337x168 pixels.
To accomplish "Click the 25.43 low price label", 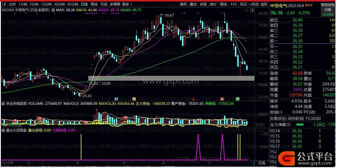I will point(87,96).
